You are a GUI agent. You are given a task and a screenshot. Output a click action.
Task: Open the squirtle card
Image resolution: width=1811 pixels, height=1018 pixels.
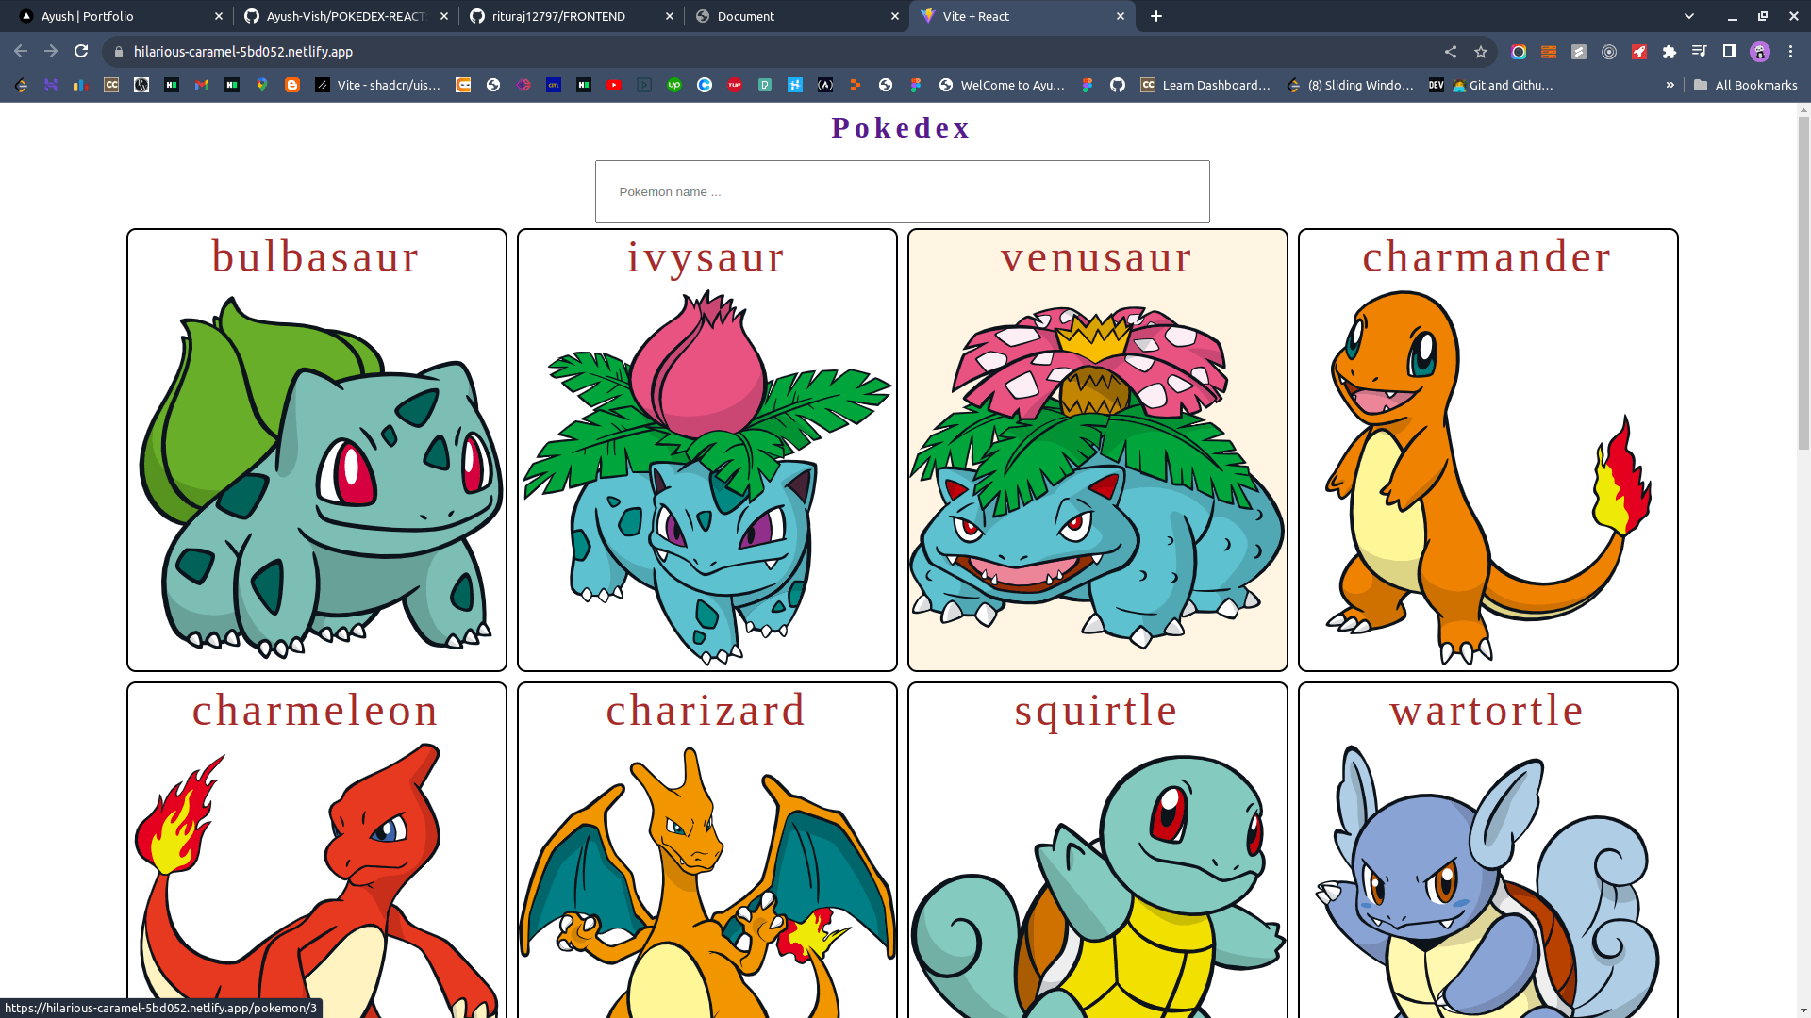click(1098, 850)
